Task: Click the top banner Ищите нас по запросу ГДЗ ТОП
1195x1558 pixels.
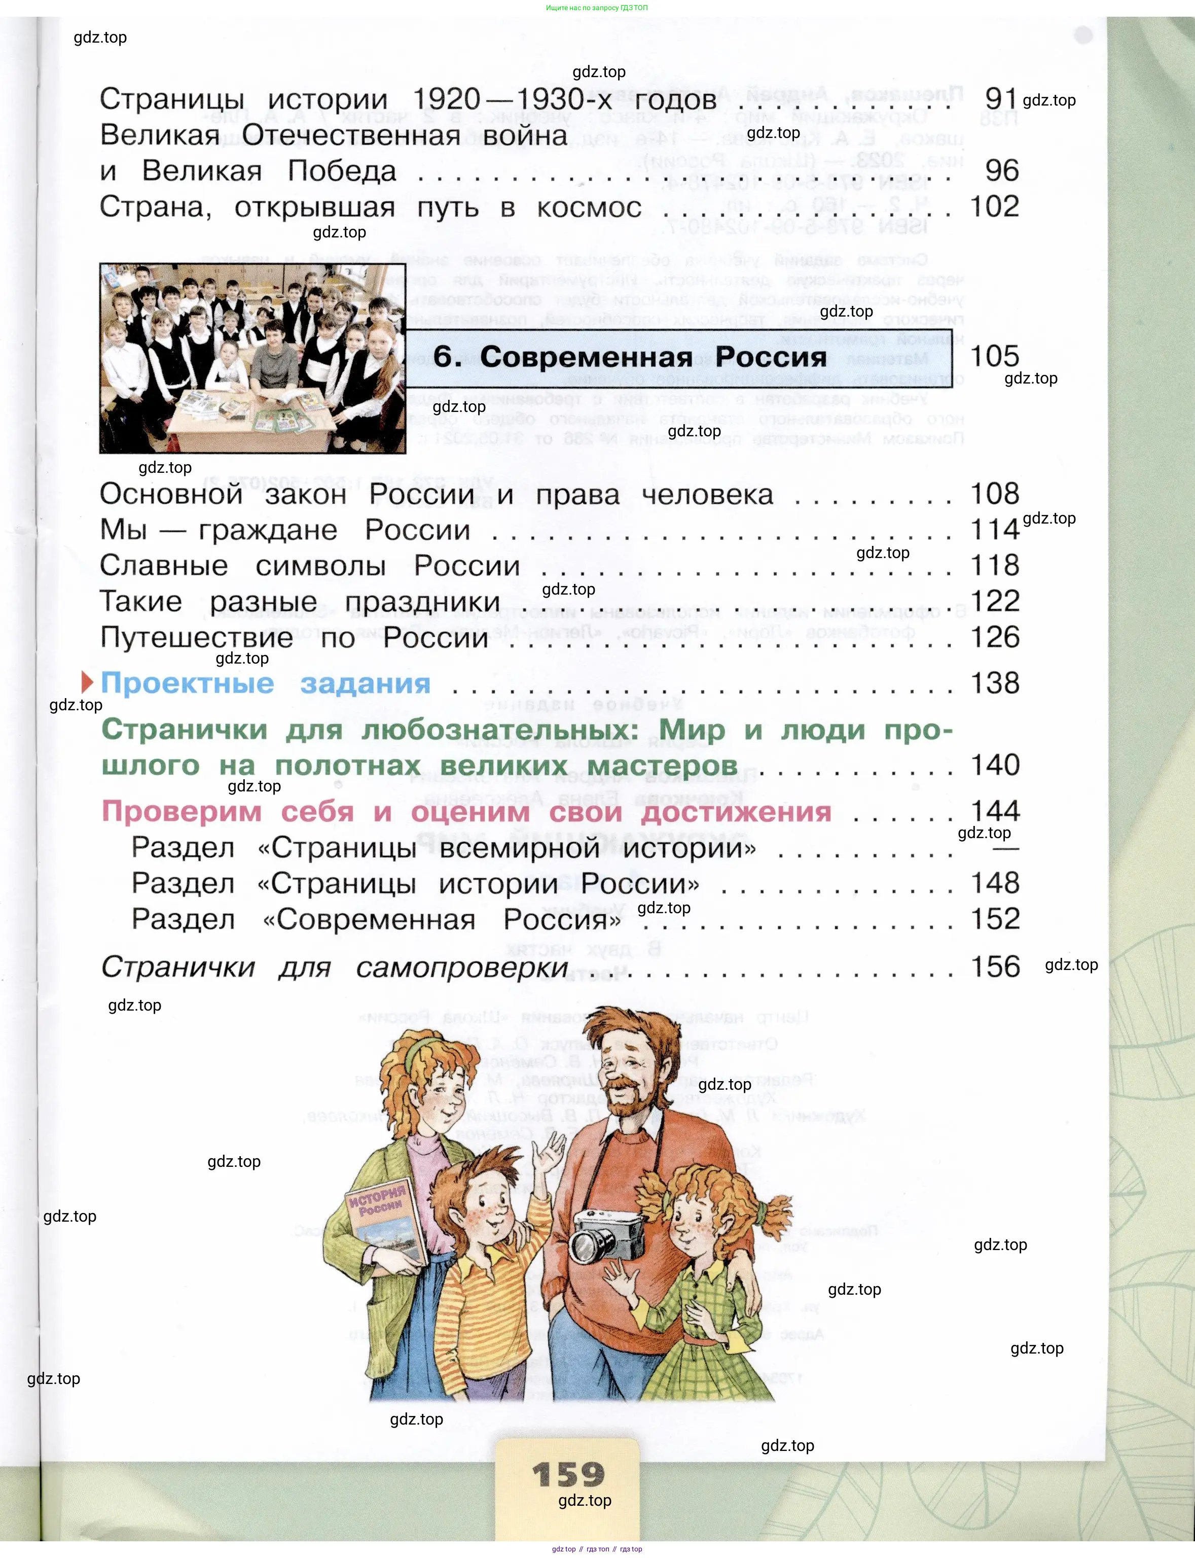Action: (x=597, y=8)
